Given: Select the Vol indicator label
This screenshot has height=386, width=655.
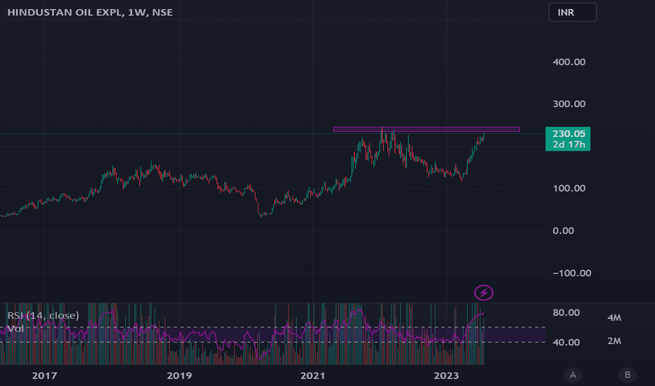Looking at the screenshot, I should coord(15,329).
